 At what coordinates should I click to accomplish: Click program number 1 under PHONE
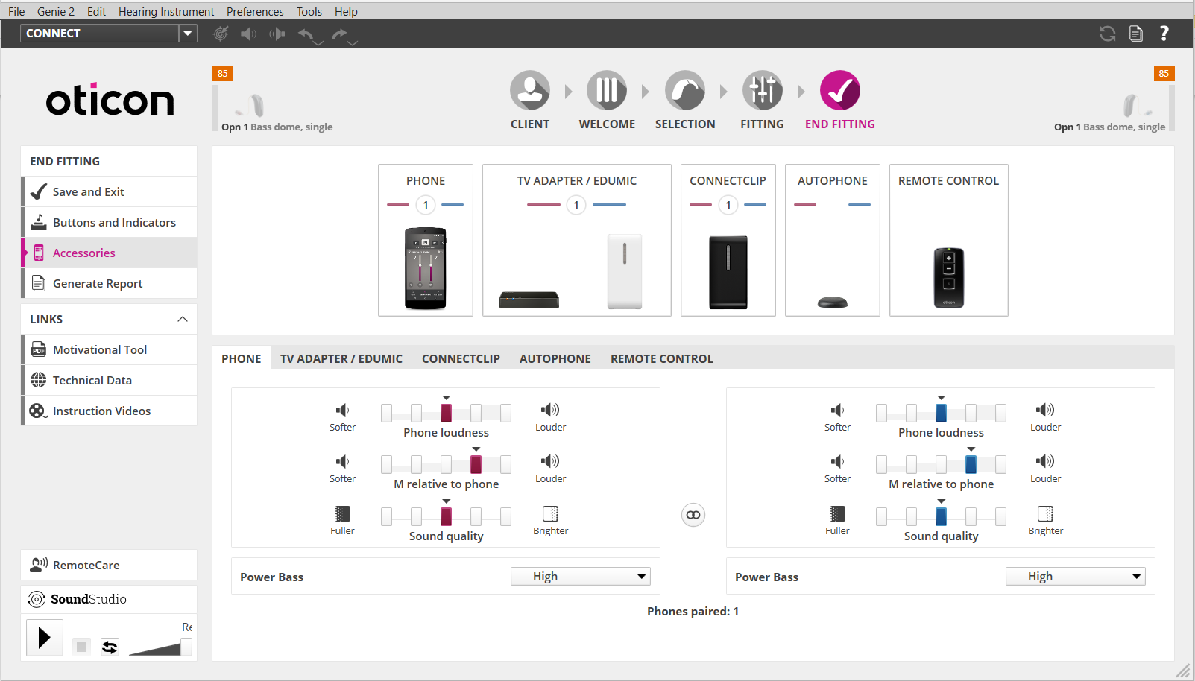pos(426,205)
